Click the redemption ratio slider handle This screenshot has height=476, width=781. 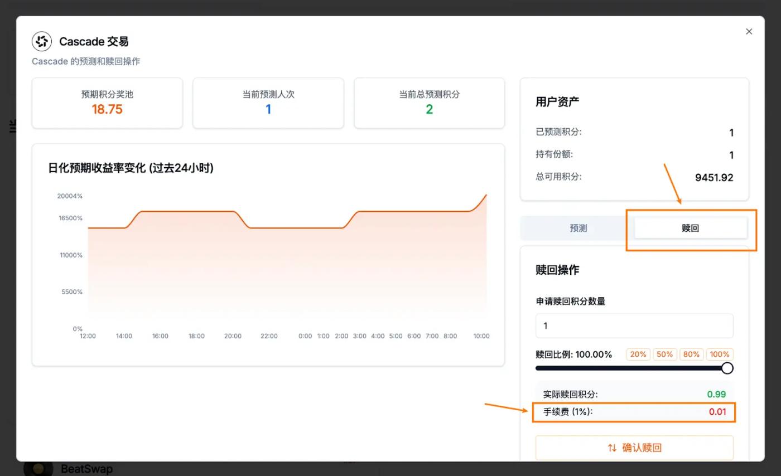click(x=727, y=368)
